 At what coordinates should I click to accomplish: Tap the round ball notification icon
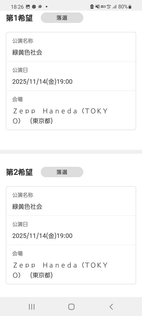tap(34, 7)
